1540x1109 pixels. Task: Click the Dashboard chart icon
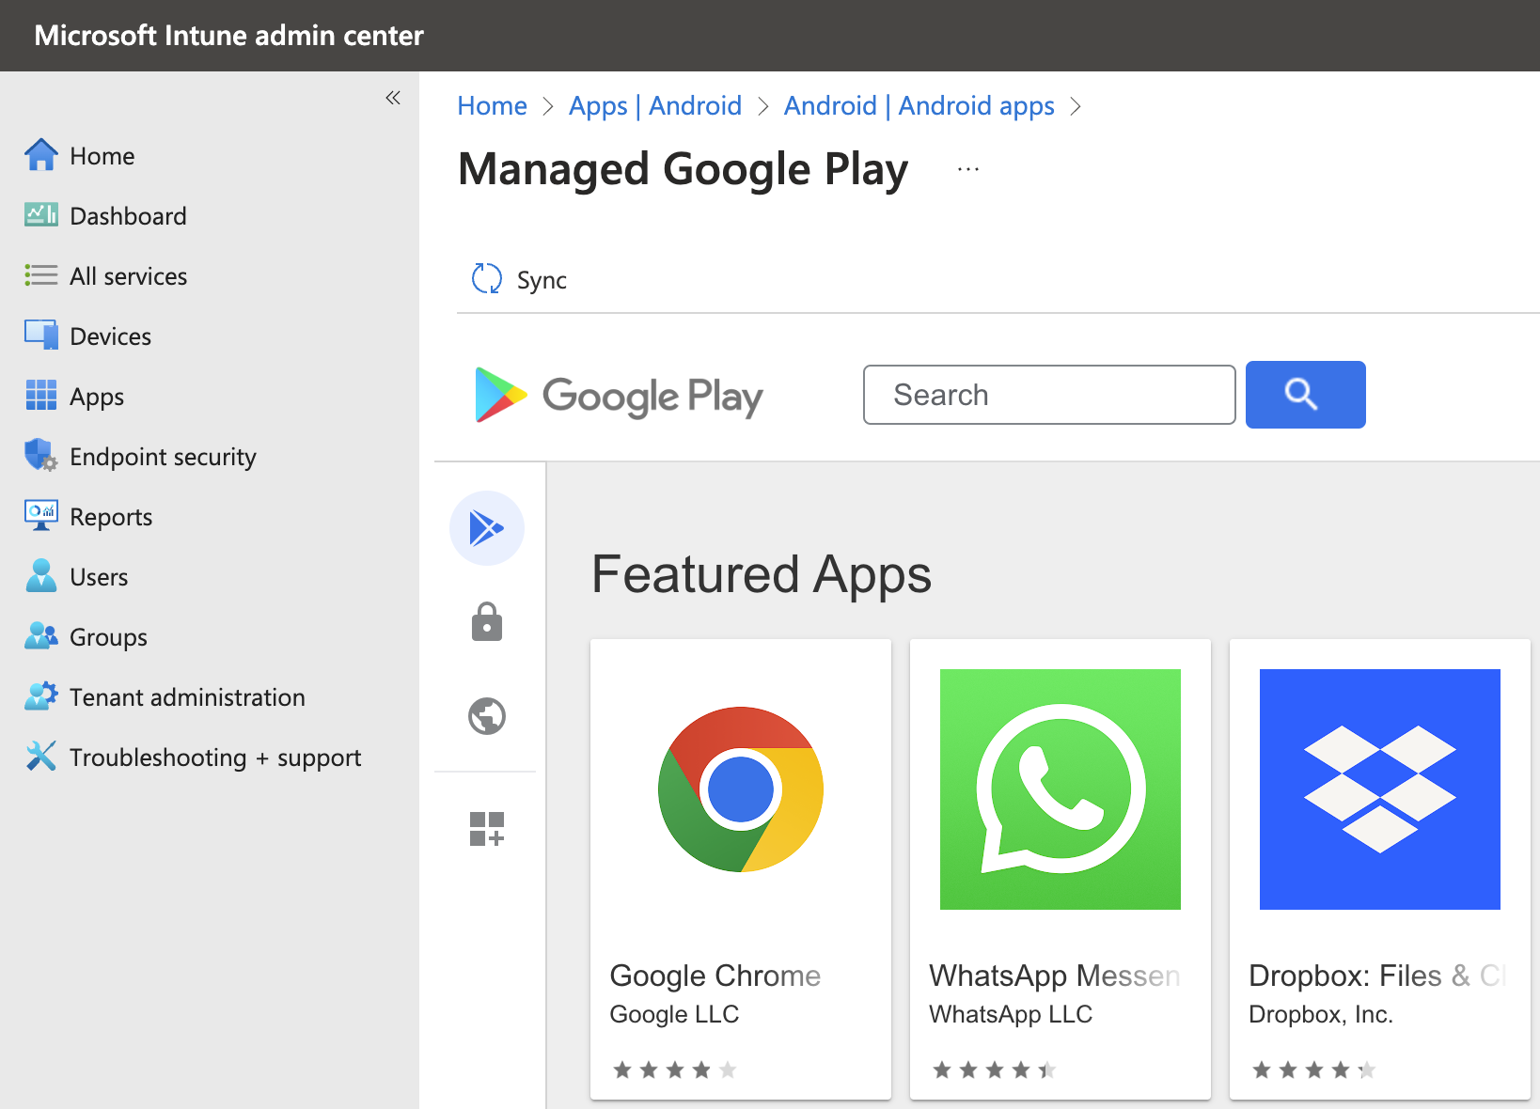(x=41, y=215)
